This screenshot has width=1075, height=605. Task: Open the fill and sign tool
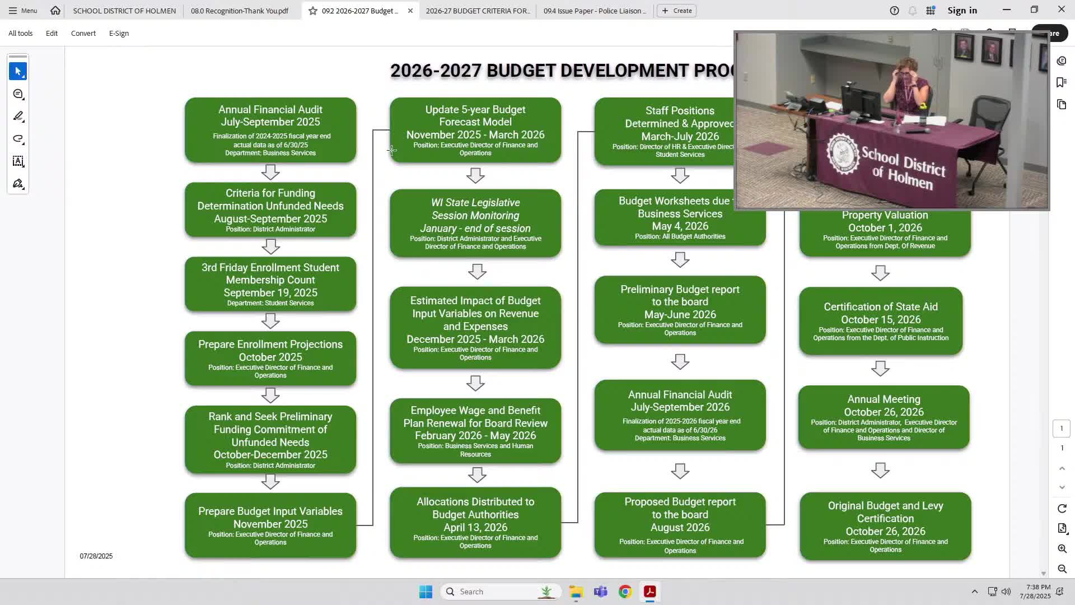(18, 184)
